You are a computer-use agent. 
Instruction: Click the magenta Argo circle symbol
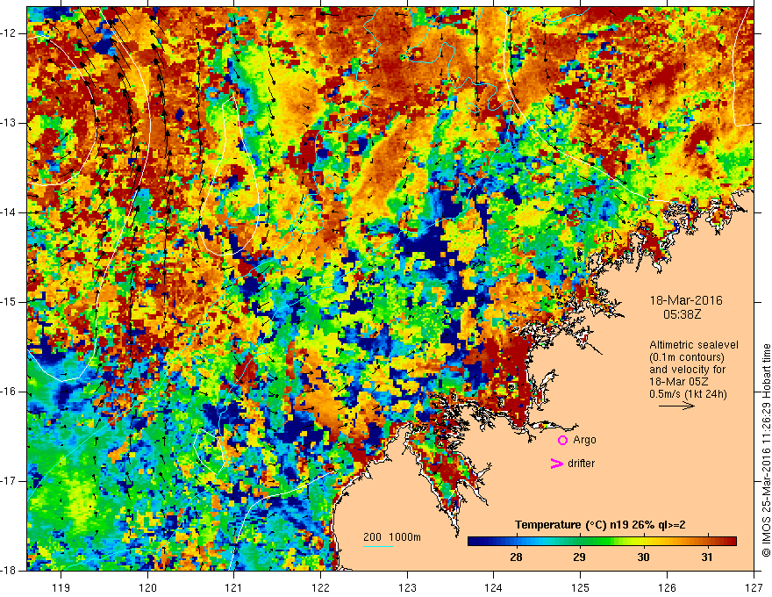pos(562,441)
